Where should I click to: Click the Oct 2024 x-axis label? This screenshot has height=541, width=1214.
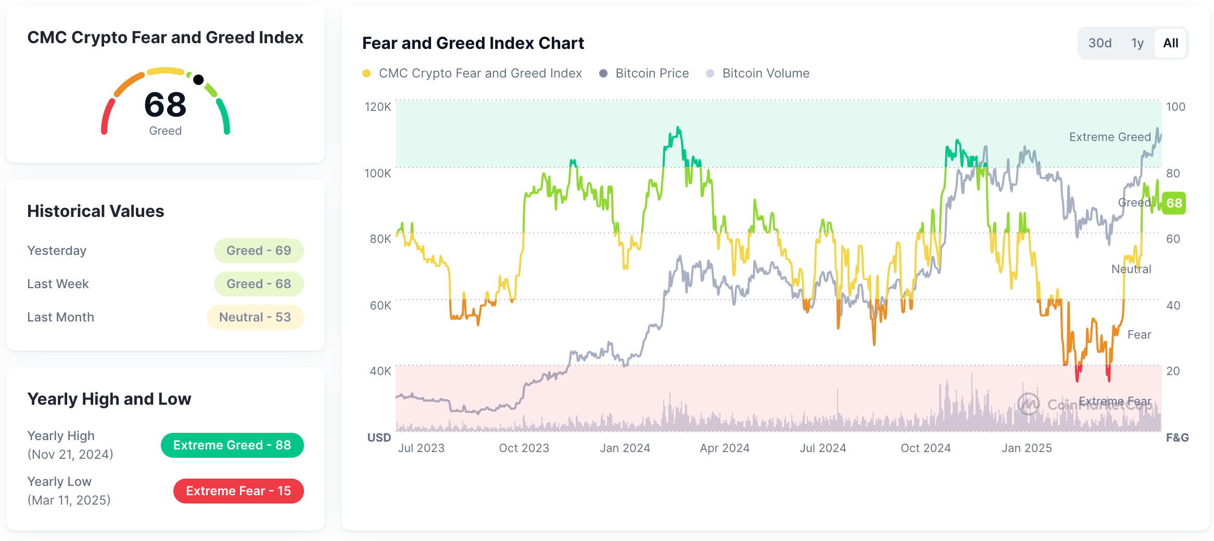coord(926,448)
